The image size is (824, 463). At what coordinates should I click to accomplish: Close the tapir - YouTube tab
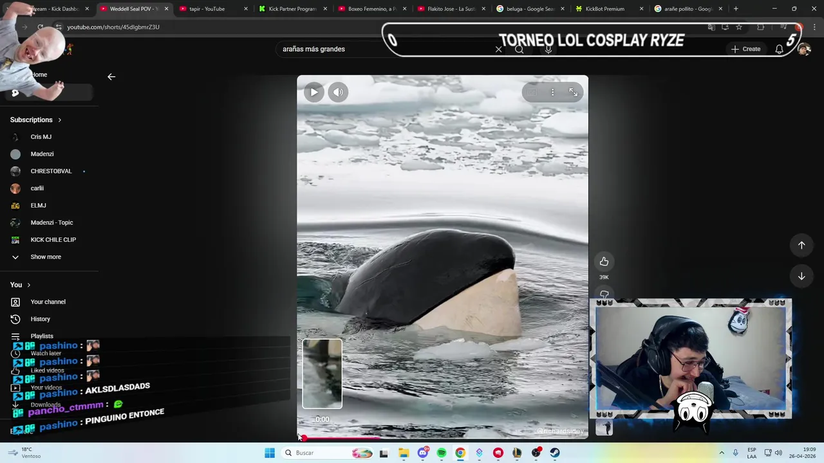pyautogui.click(x=246, y=9)
